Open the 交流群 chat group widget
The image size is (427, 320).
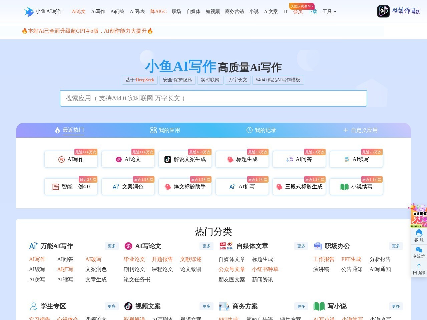tap(419, 252)
